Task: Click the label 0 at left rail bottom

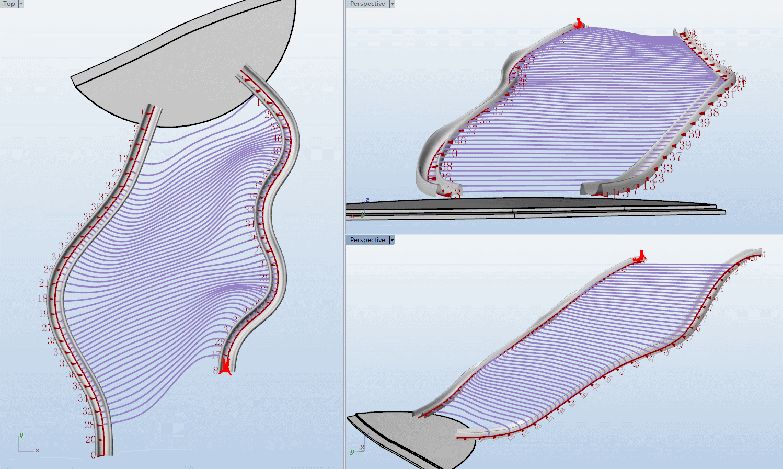Action: point(93,455)
